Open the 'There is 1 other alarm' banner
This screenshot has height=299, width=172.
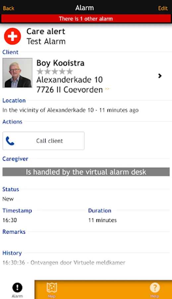tap(86, 19)
